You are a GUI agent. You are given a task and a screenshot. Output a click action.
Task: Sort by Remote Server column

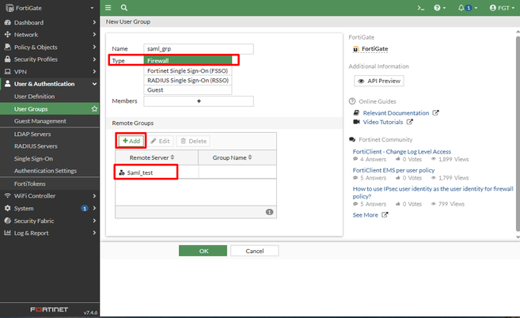(x=157, y=157)
